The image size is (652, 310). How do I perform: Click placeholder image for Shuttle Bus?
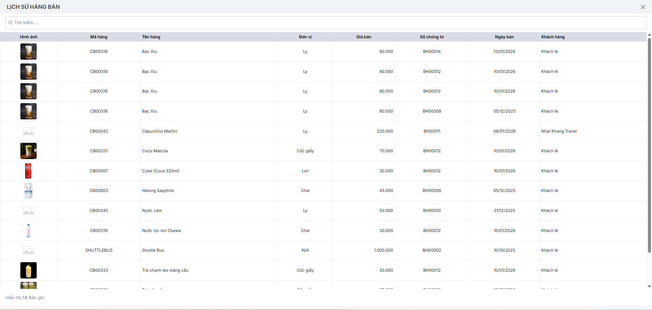[x=29, y=250]
